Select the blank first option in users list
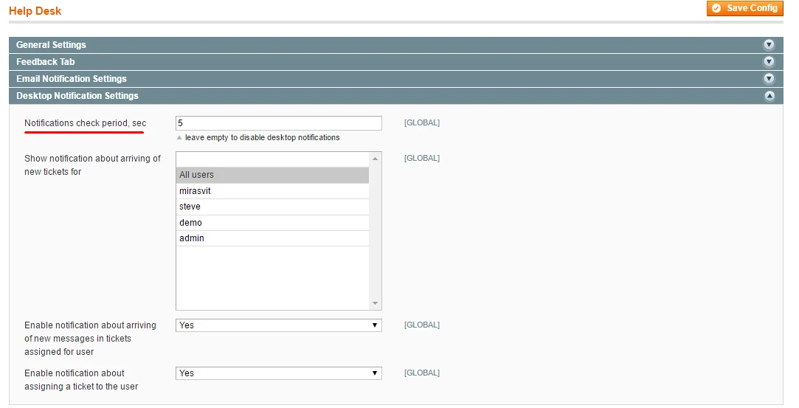The width and height of the screenshot is (799, 408). (x=272, y=159)
